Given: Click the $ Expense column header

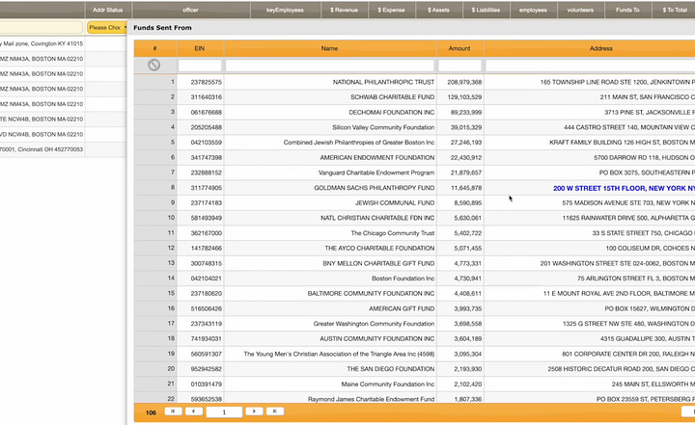Looking at the screenshot, I should tap(391, 10).
